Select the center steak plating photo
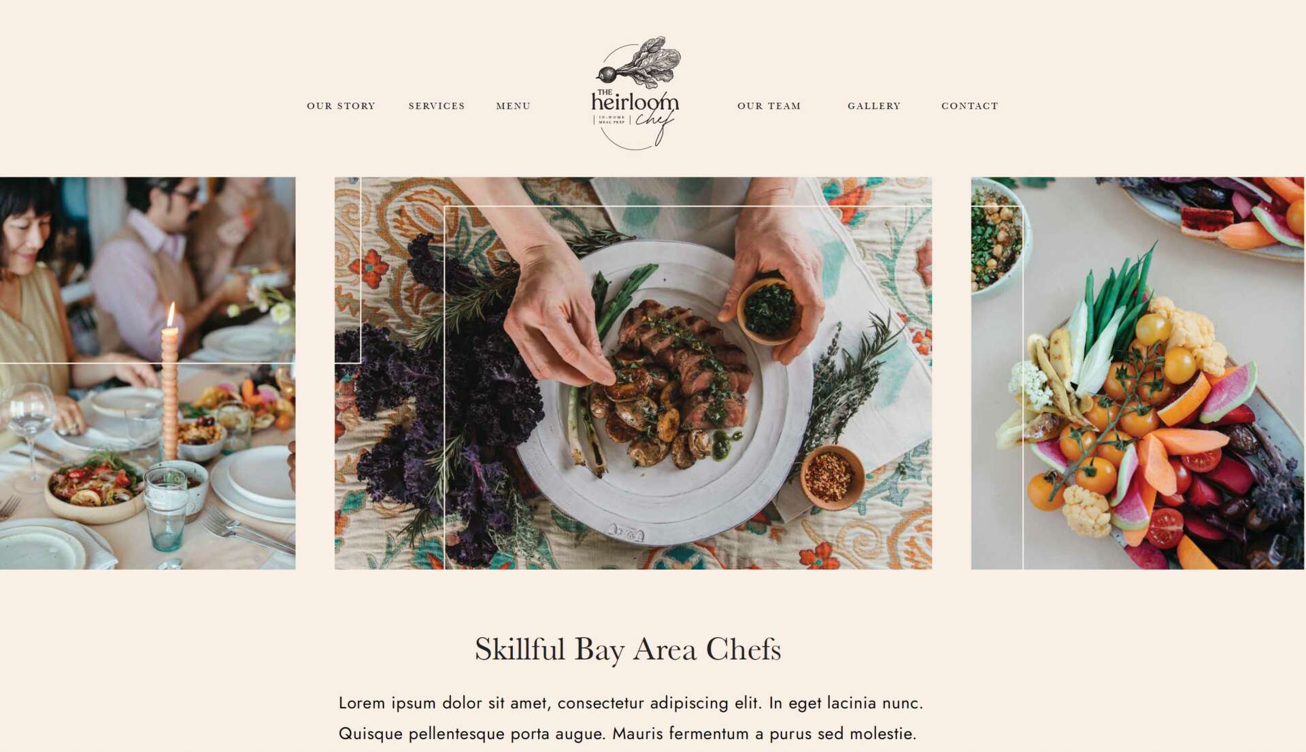This screenshot has width=1306, height=752. pyautogui.click(x=633, y=373)
